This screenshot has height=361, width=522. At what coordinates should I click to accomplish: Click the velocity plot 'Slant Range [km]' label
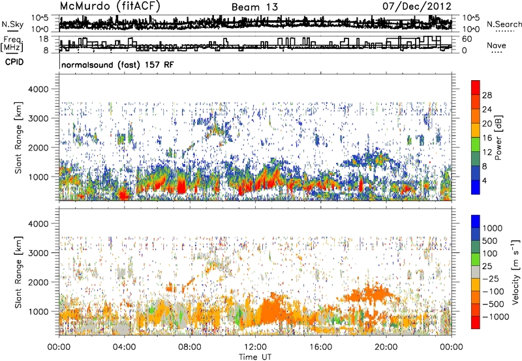click(x=18, y=272)
